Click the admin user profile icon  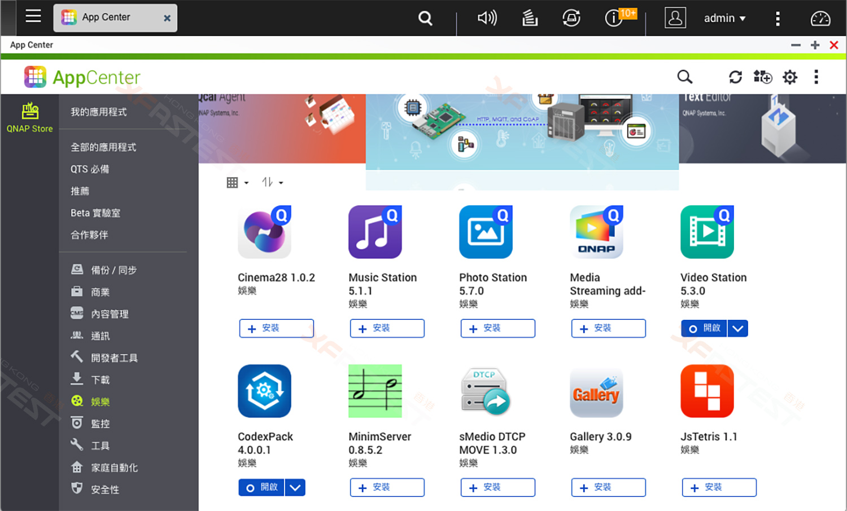(675, 18)
